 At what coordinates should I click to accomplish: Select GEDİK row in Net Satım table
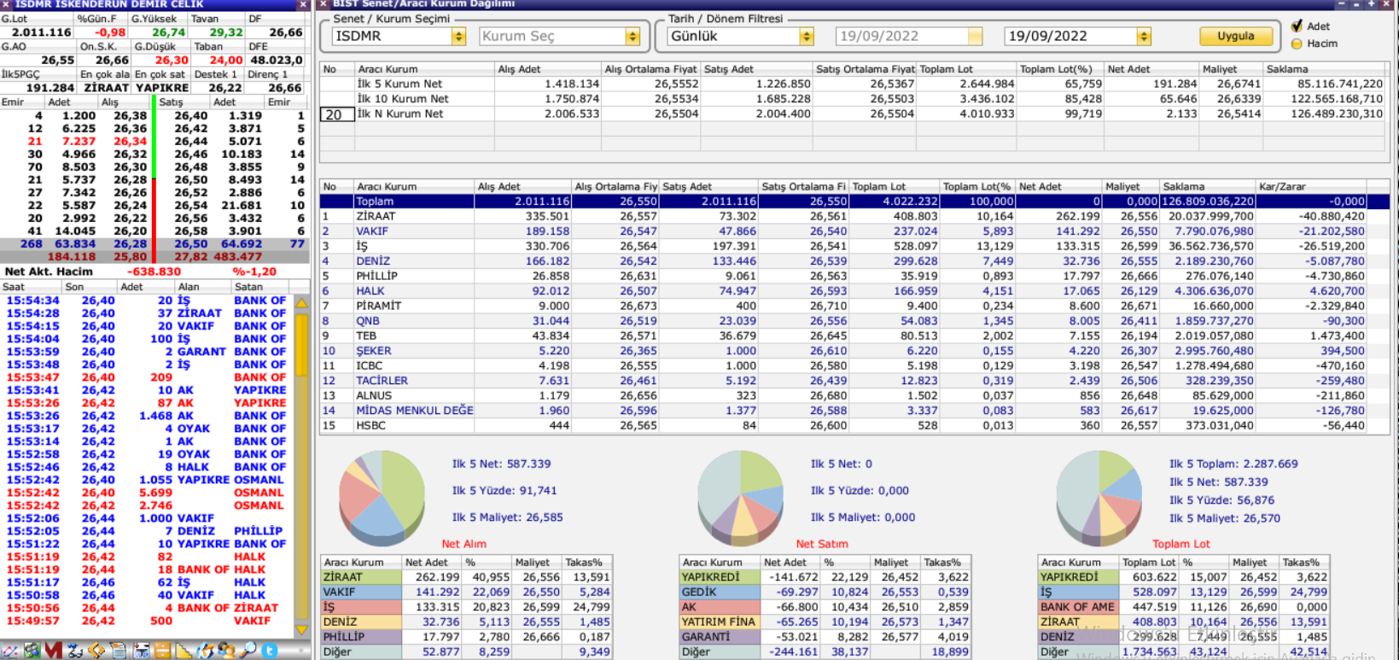click(825, 593)
